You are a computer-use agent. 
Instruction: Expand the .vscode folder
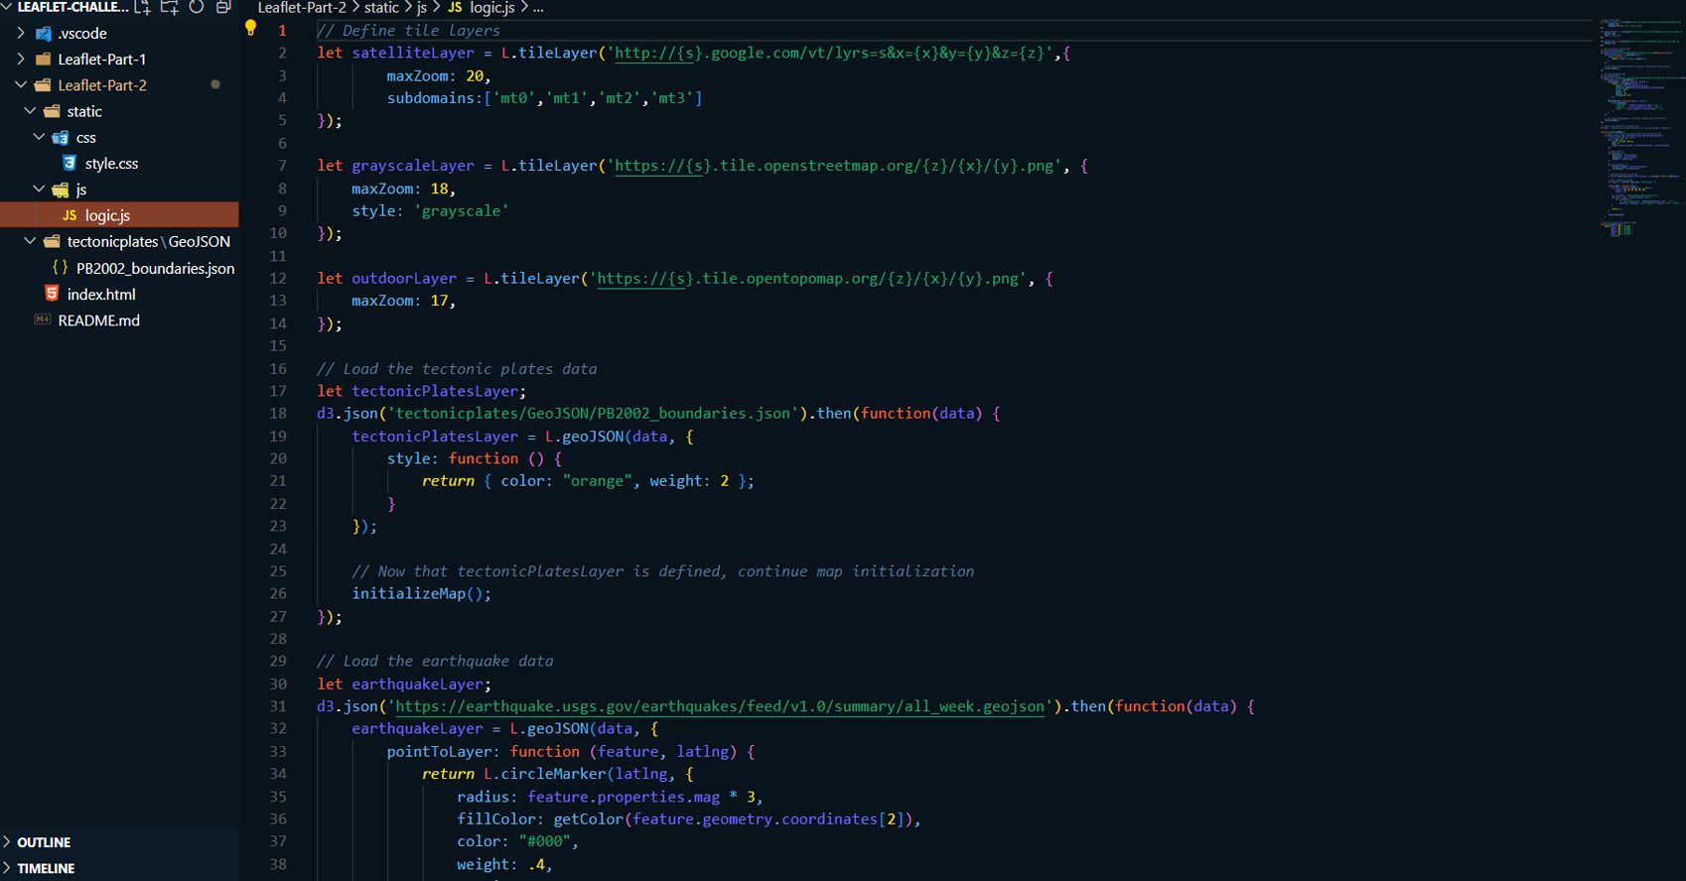click(x=21, y=33)
